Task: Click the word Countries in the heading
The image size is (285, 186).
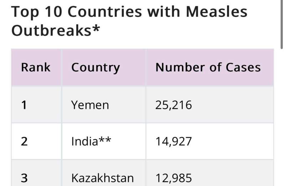Action: [x=105, y=12]
